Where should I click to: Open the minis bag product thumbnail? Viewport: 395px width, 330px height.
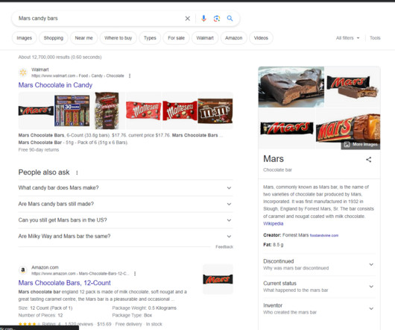point(107,110)
